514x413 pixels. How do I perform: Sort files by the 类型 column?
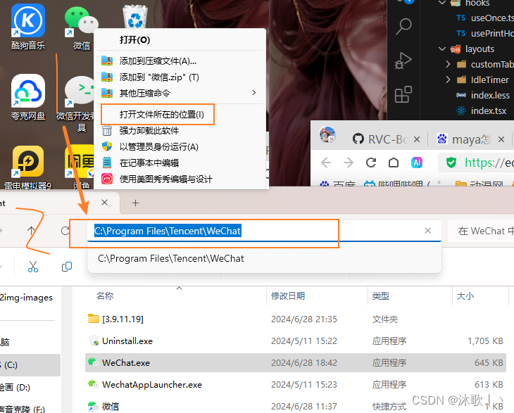pos(381,296)
